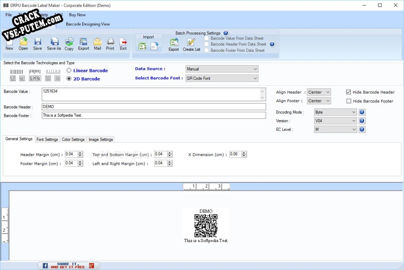Click the Header Margin value field

pos(71,154)
